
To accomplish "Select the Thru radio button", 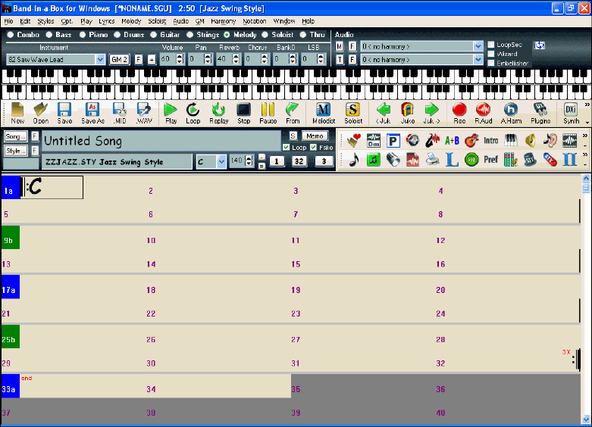I will click(x=302, y=35).
